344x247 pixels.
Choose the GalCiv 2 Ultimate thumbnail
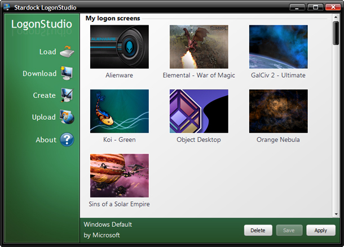(x=278, y=47)
